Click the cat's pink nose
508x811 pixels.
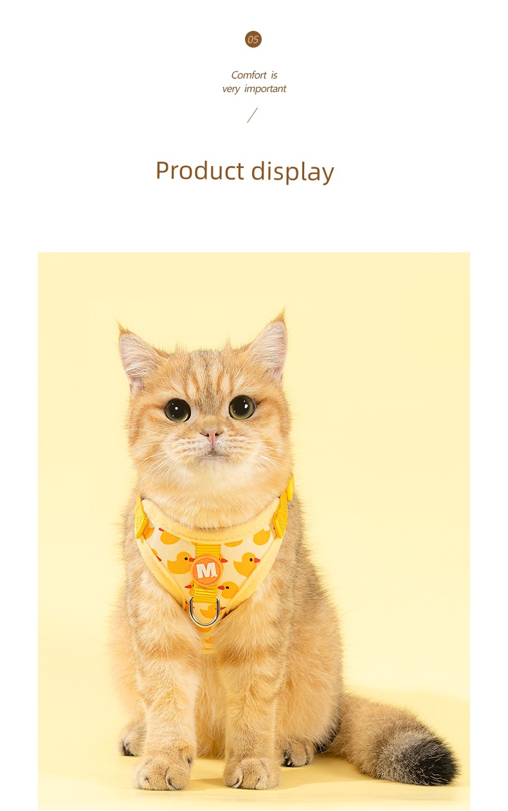pos(212,436)
